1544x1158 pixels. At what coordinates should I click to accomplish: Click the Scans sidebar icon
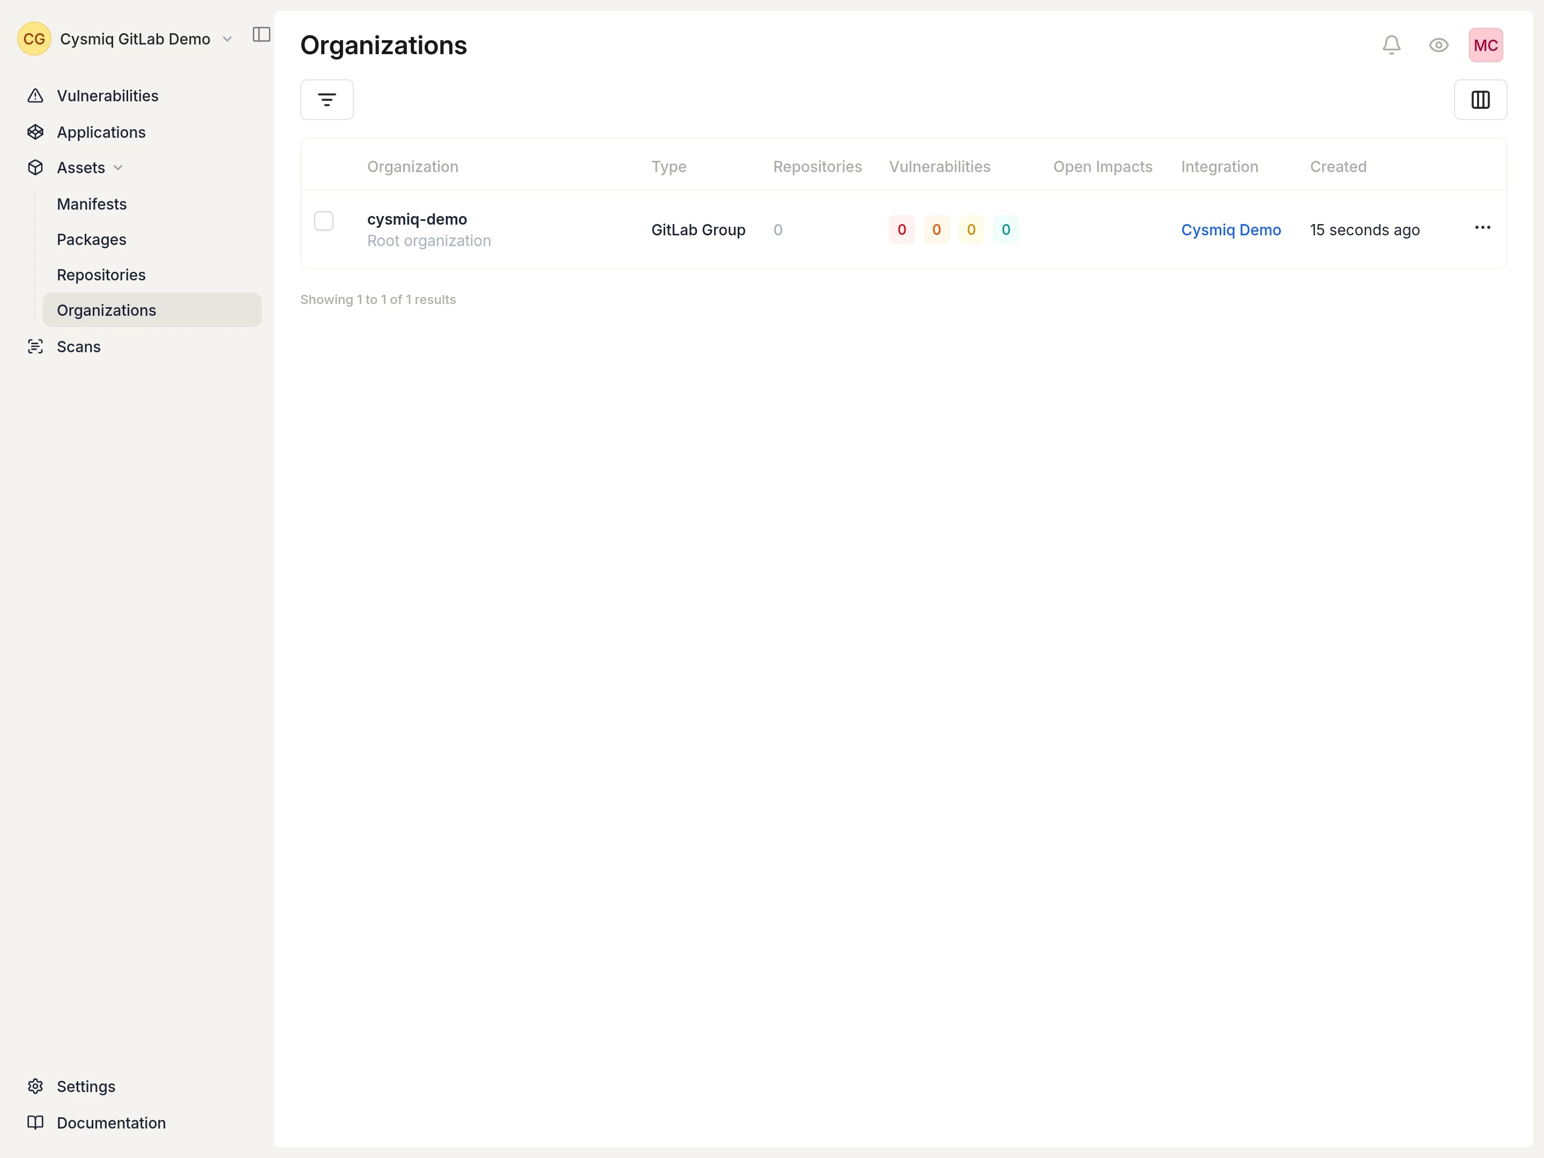pyautogui.click(x=35, y=346)
